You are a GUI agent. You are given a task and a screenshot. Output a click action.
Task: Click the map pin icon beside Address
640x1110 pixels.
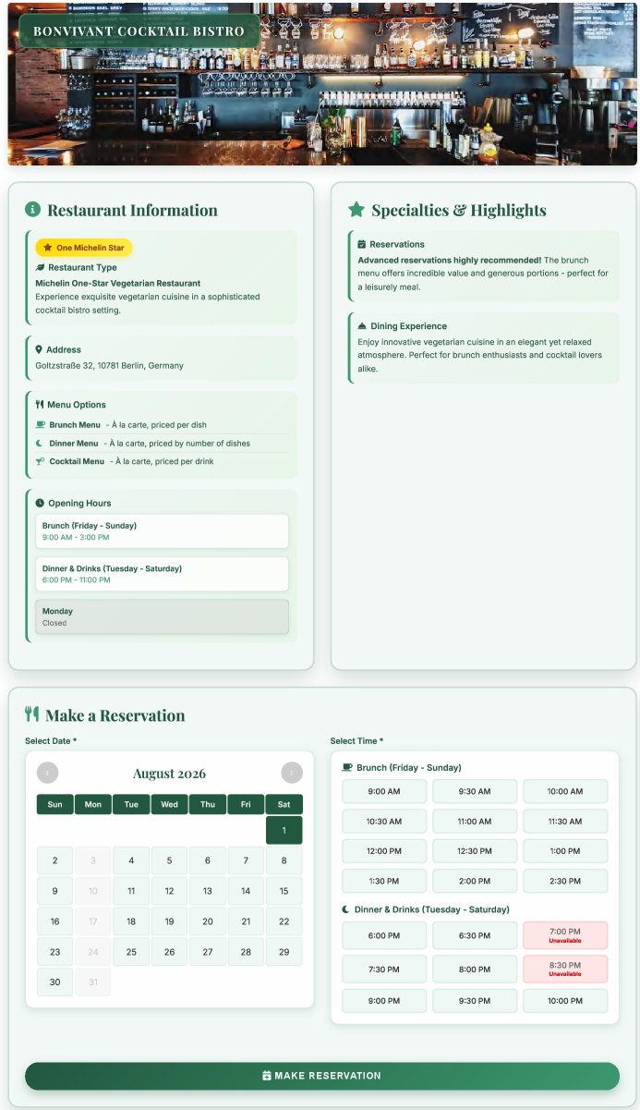[39, 349]
